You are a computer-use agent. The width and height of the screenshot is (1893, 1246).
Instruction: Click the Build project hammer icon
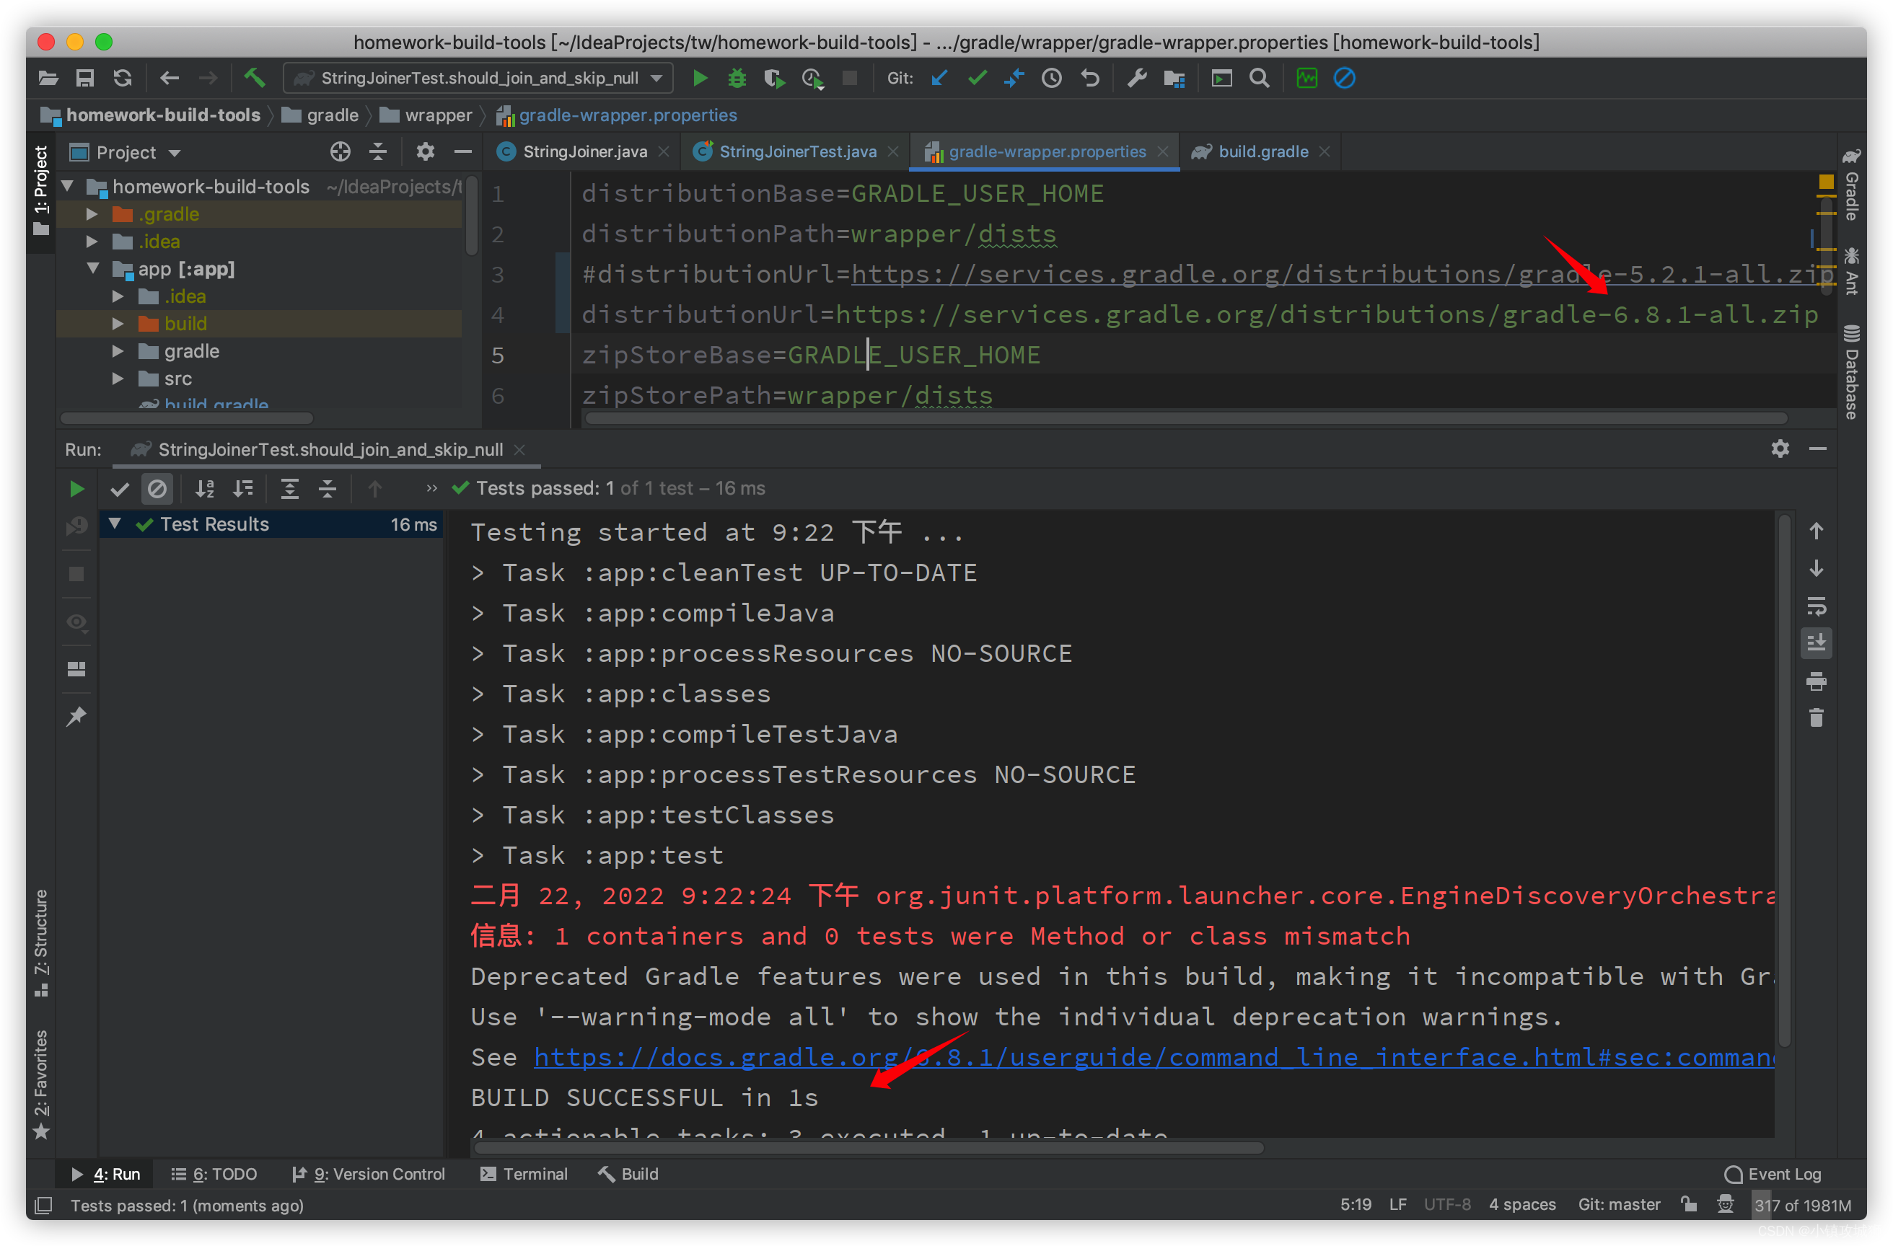tap(254, 78)
